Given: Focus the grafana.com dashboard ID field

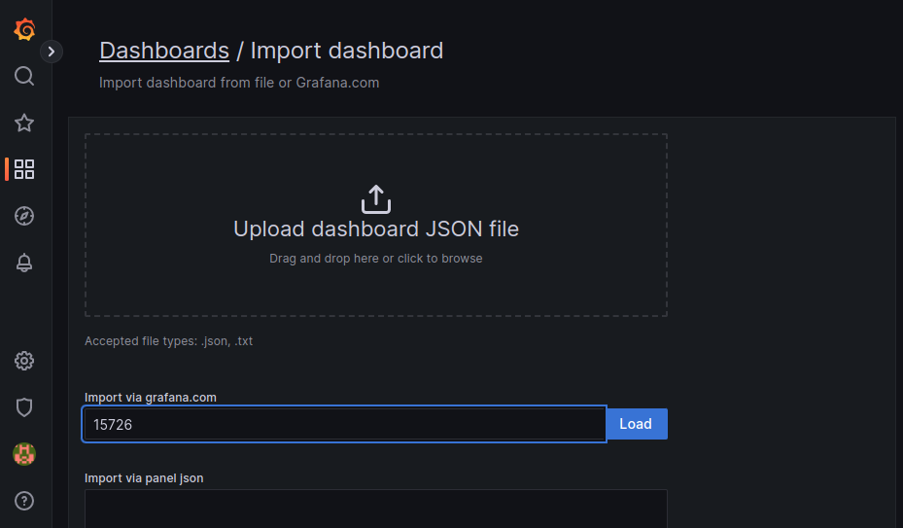Looking at the screenshot, I should 344,424.
